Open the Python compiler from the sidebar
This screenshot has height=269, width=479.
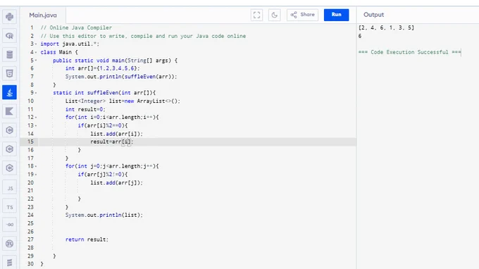click(9, 17)
